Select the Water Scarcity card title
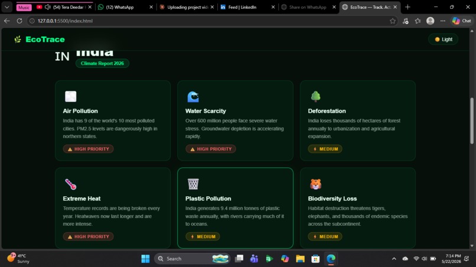476x267 pixels. 206,111
